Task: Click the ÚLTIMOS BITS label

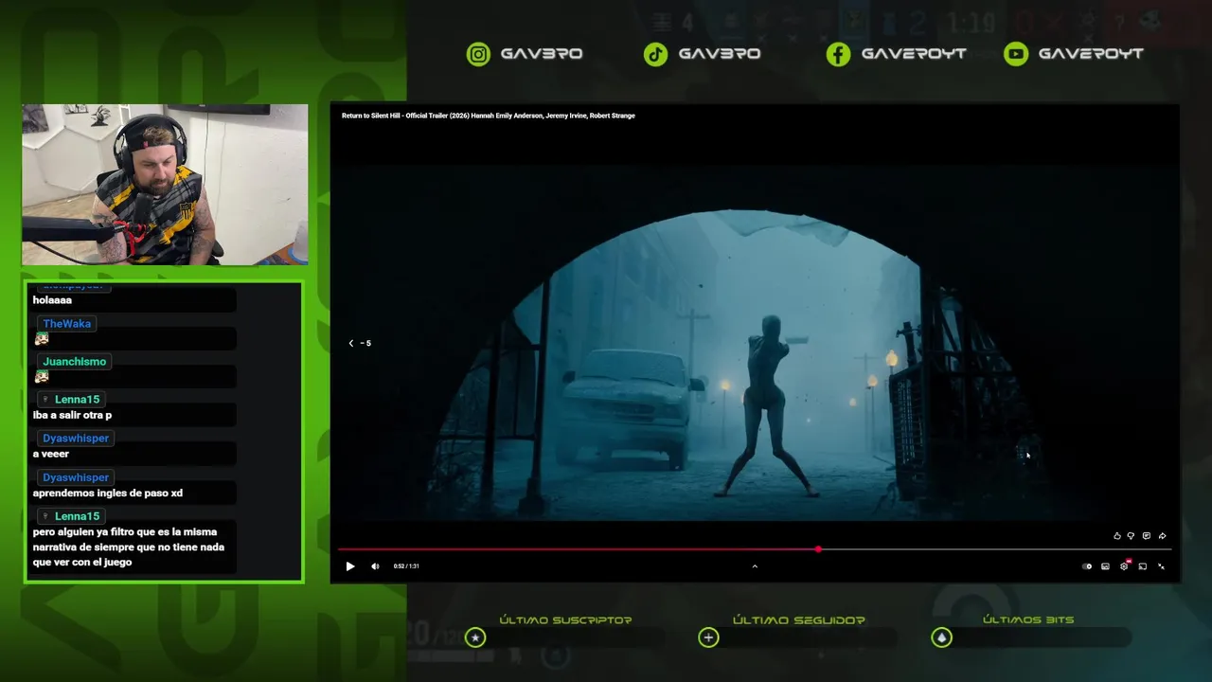Action: tap(1028, 619)
